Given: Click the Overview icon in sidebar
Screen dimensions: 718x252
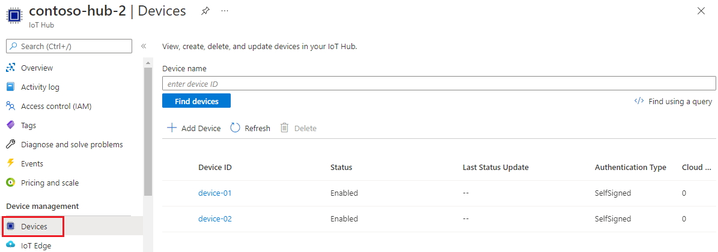Looking at the screenshot, I should point(10,68).
